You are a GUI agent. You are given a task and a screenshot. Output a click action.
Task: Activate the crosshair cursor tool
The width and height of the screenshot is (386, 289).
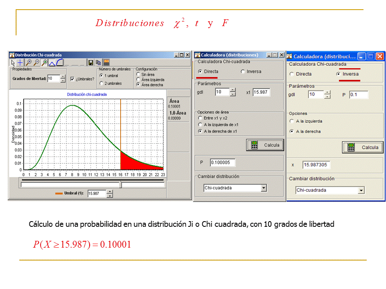[20, 63]
